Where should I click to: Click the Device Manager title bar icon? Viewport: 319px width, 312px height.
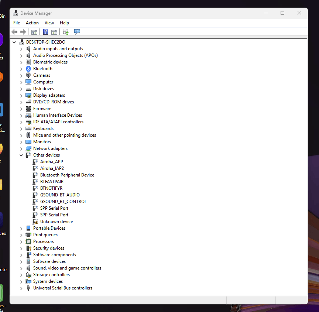(x=15, y=13)
